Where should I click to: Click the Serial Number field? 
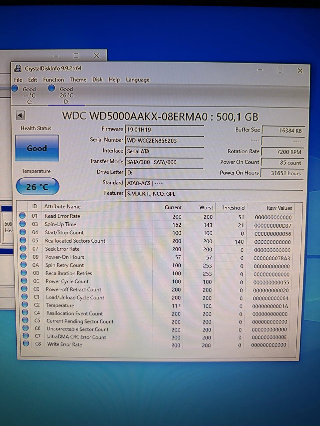pos(164,140)
